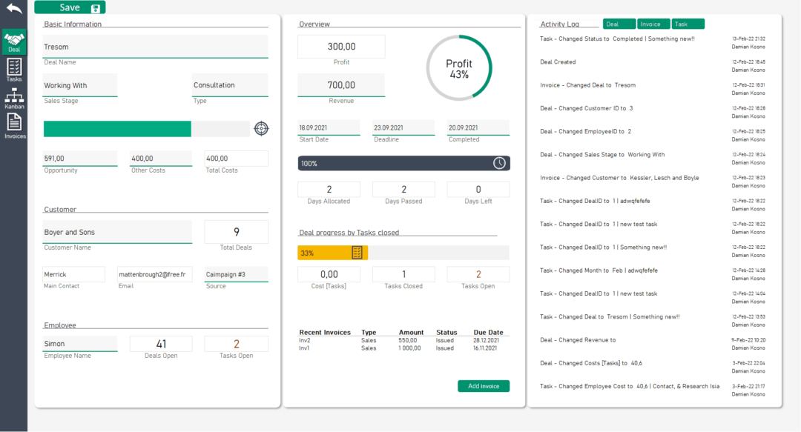Click the green Sales Stage progress bar

pos(116,128)
